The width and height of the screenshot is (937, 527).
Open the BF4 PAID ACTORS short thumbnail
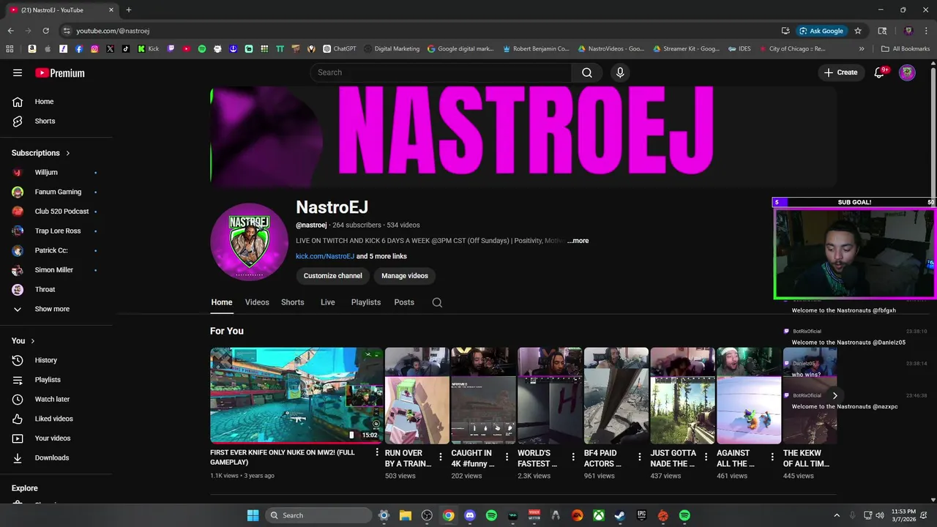(616, 395)
